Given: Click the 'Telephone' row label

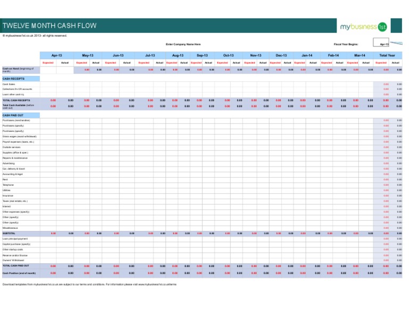Looking at the screenshot, I should click(8, 185).
